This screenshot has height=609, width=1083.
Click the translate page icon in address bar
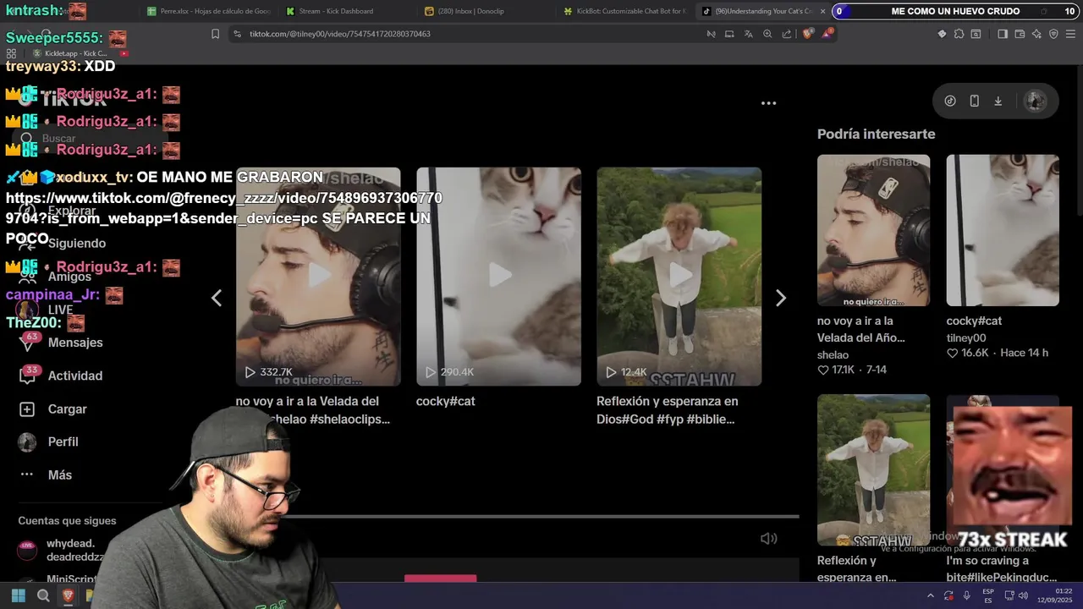(x=748, y=34)
